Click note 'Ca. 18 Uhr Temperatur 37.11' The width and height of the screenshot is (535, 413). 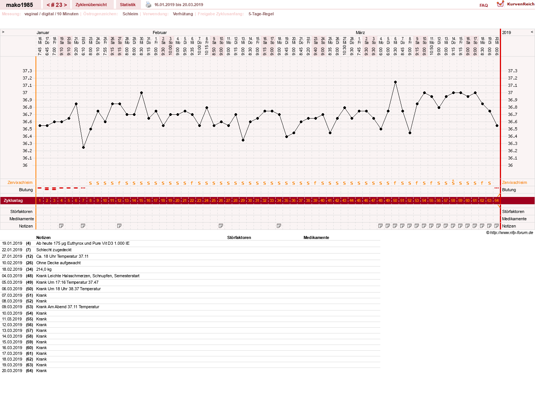[x=62, y=256]
